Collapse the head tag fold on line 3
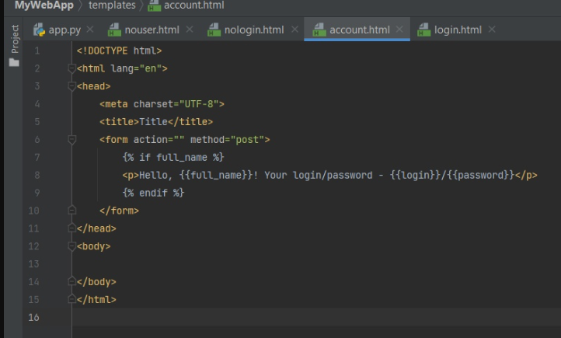The image size is (561, 338). coord(72,85)
